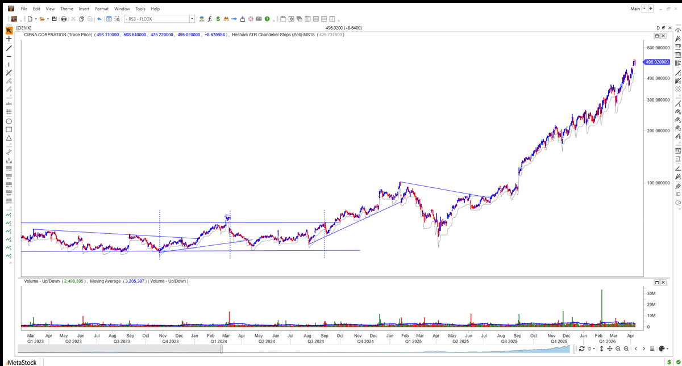Choose the crosshair tool in left toolbar

click(9, 39)
